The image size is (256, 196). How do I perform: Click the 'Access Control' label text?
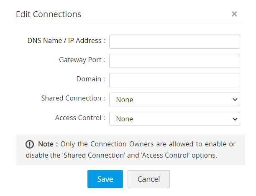(80, 118)
